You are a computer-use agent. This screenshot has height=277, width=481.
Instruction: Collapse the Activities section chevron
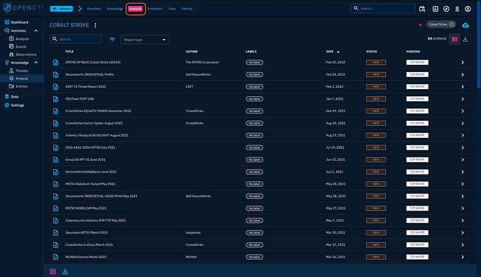36,31
